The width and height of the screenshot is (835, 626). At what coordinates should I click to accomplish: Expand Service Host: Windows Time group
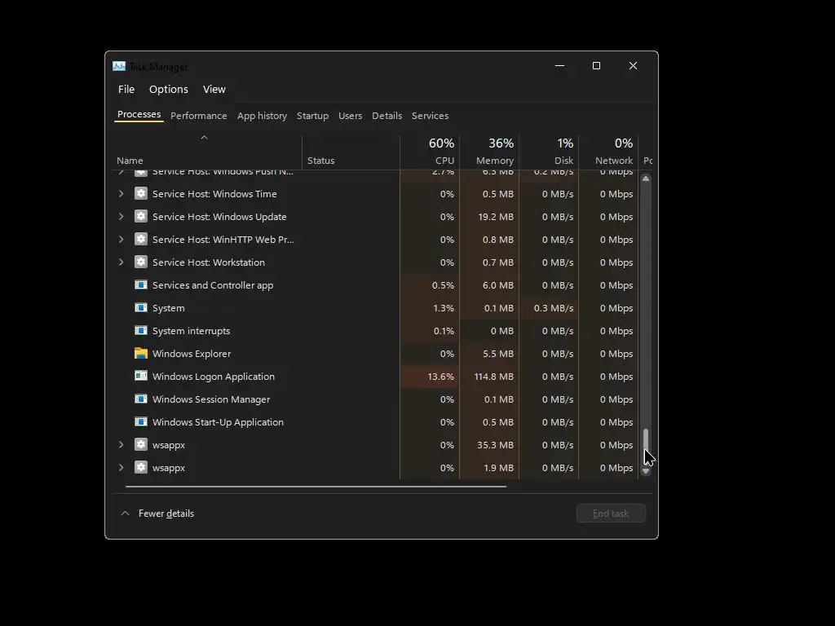click(x=121, y=194)
